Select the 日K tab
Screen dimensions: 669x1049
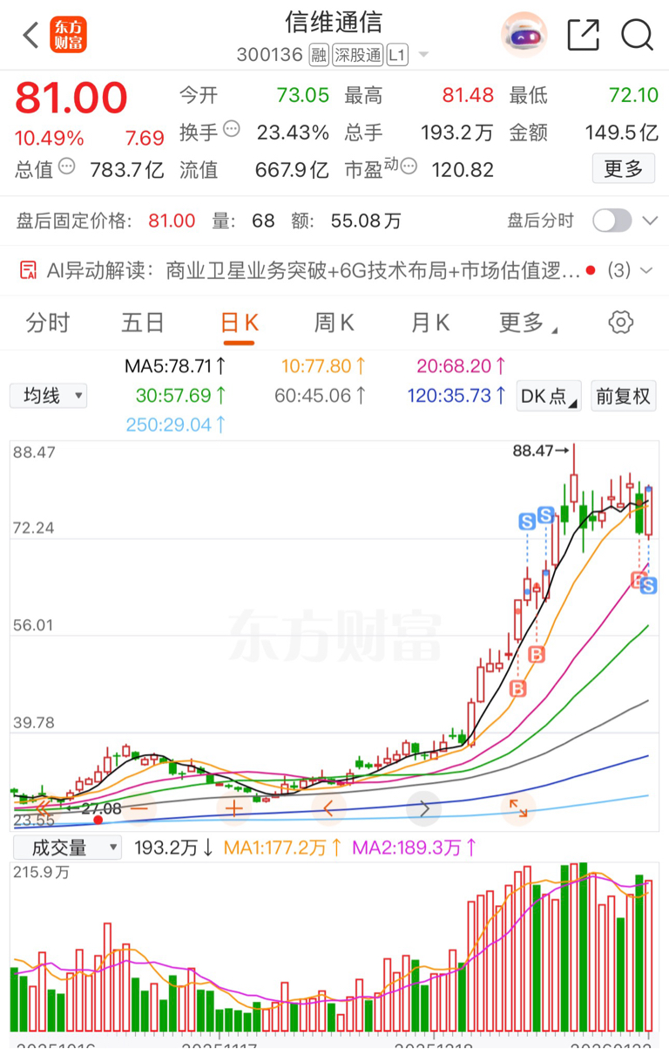pyautogui.click(x=240, y=323)
